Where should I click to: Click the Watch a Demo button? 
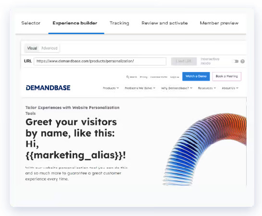pos(196,76)
